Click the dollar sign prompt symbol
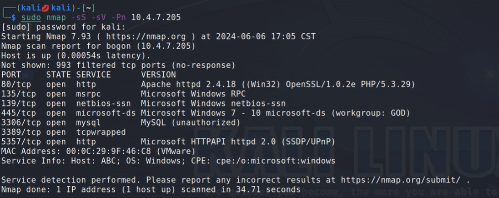 pyautogui.click(x=14, y=17)
